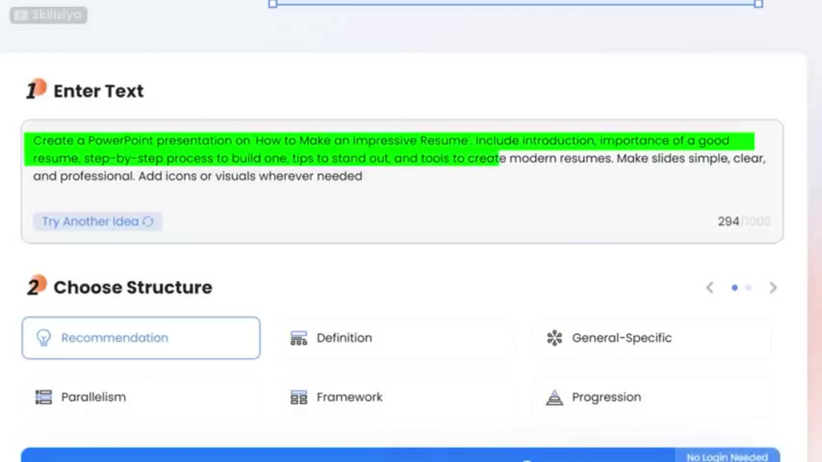822x462 pixels.
Task: Click the Framework grid icon
Action: pos(299,397)
